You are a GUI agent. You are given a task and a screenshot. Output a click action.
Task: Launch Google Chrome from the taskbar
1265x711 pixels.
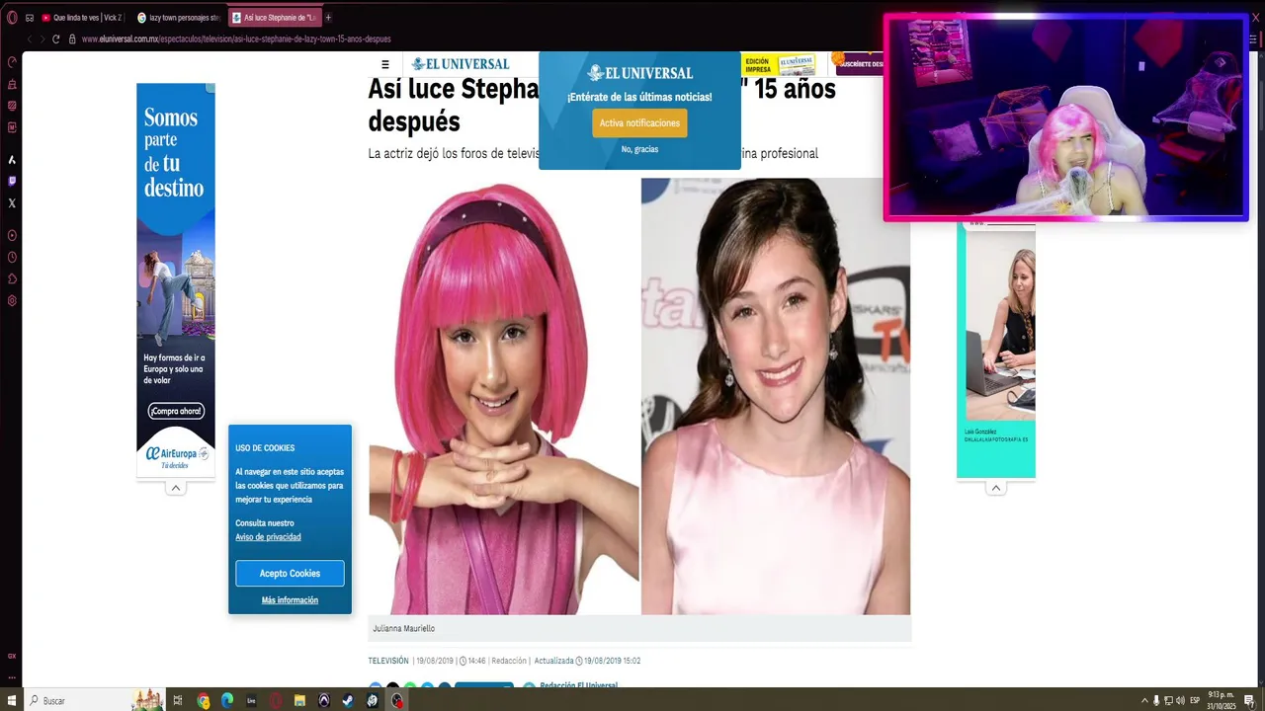pyautogui.click(x=204, y=700)
